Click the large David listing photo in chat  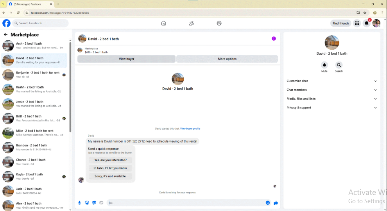(178, 79)
